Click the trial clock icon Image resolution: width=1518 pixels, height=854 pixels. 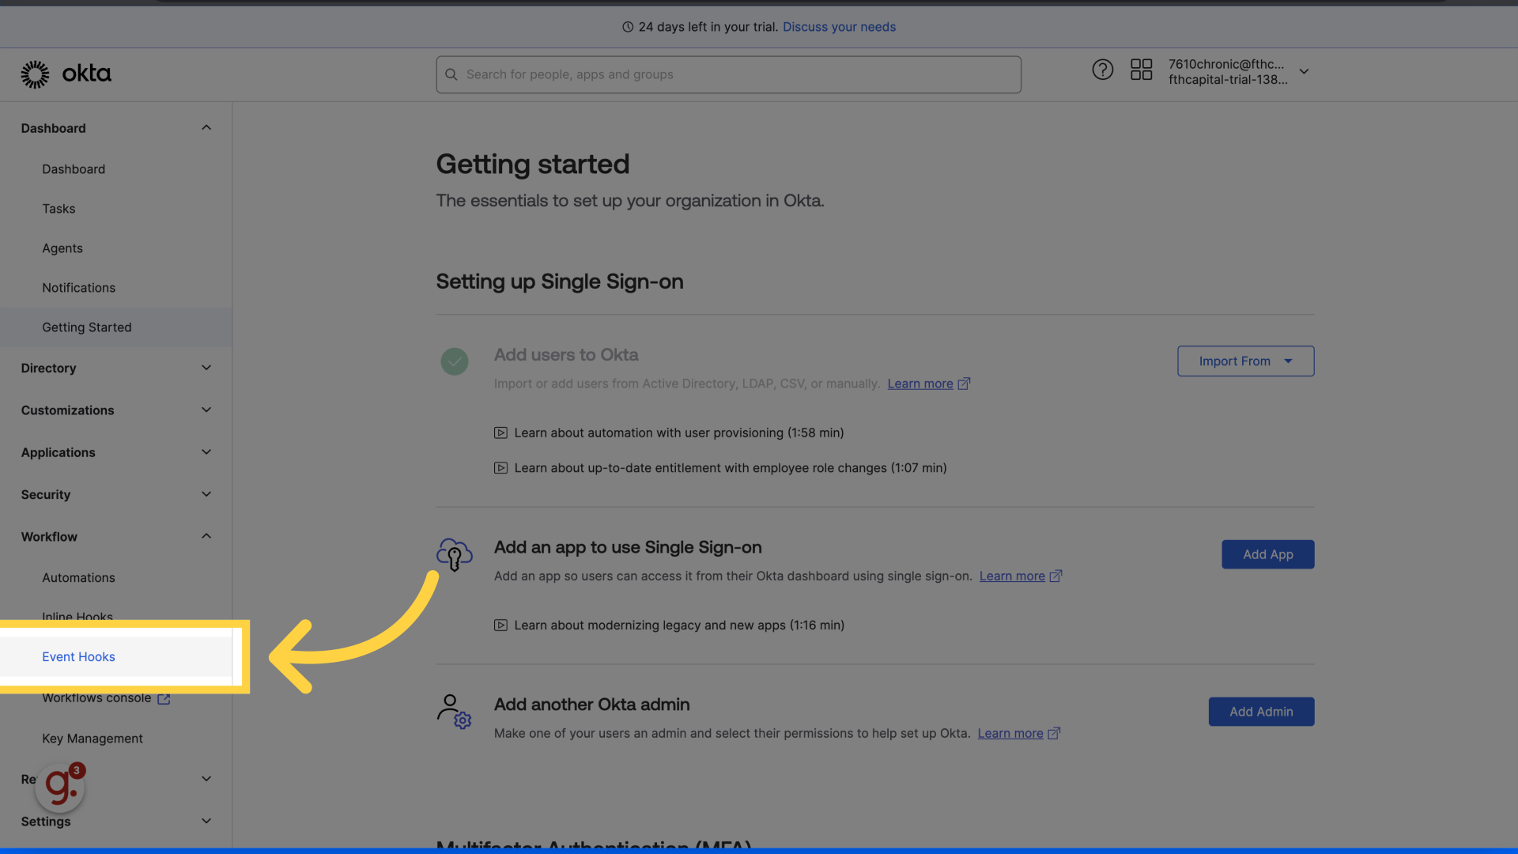coord(628,27)
